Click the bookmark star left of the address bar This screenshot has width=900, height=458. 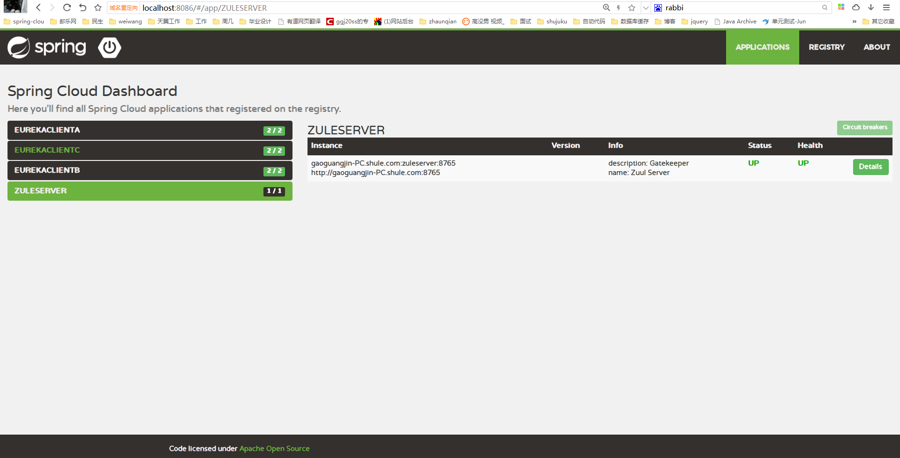tap(97, 7)
